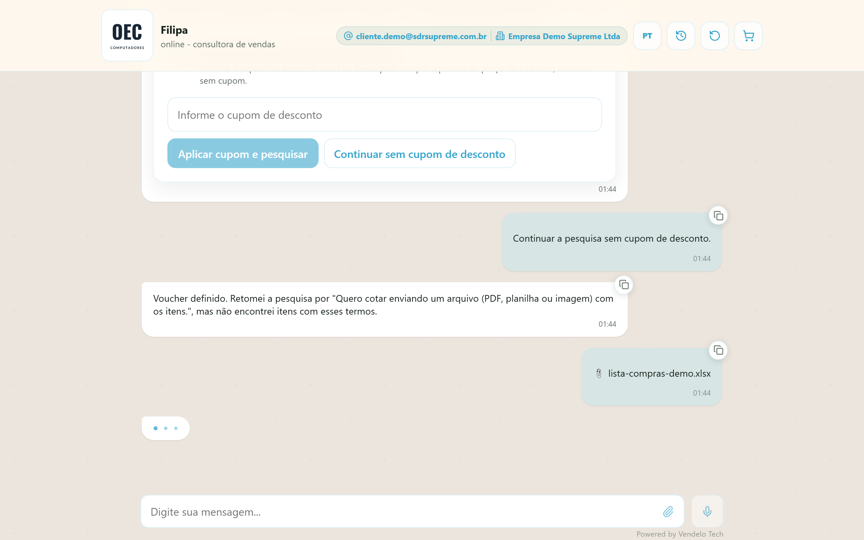Click the cliente.demo@sdrsupreme.com.br email label
The height and width of the screenshot is (540, 864).
[421, 36]
